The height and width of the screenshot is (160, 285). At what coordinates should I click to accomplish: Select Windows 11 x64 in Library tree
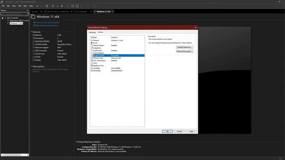pyautogui.click(x=16, y=23)
